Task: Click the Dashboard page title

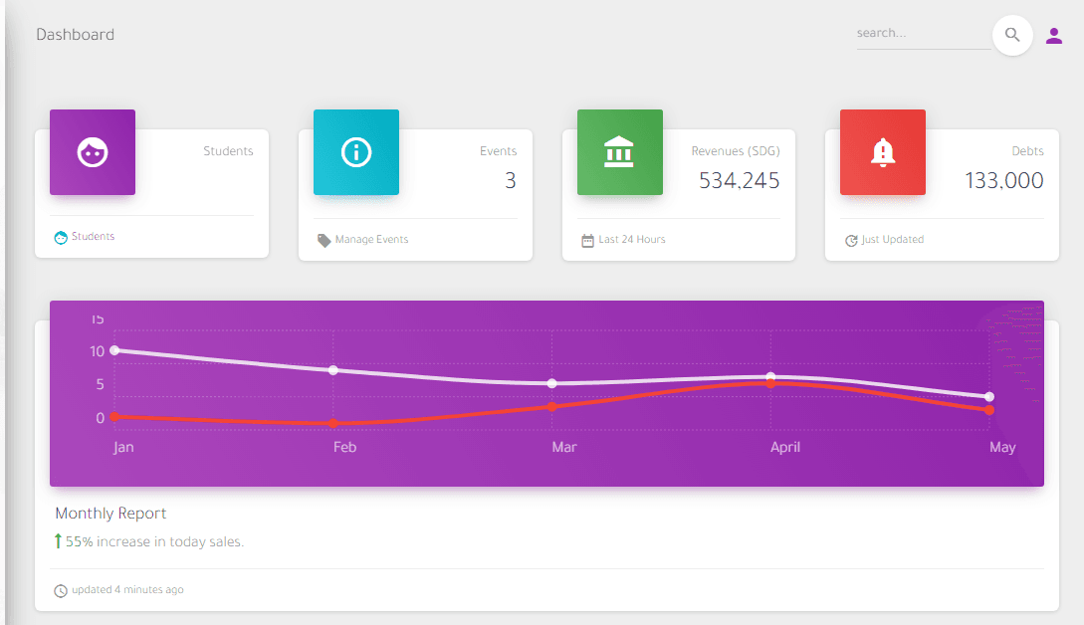Action: point(76,35)
